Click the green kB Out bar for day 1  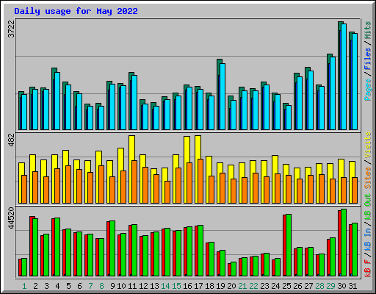[x=24, y=267]
